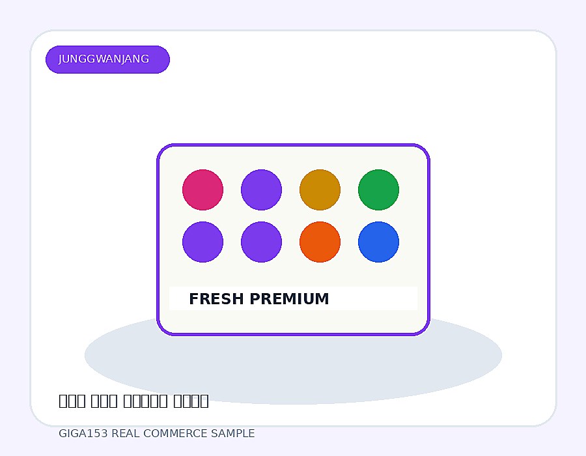Click the word SAMPLE in the footer
This screenshot has height=456, width=586.
pyautogui.click(x=232, y=434)
